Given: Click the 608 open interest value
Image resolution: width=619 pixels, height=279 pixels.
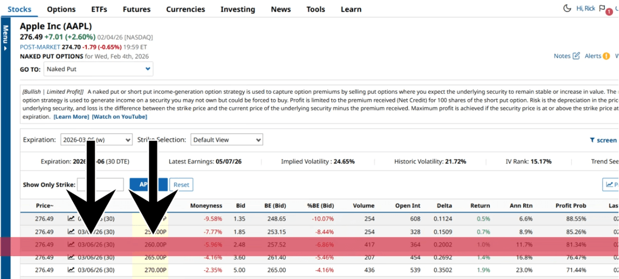Looking at the screenshot, I should 415,218.
